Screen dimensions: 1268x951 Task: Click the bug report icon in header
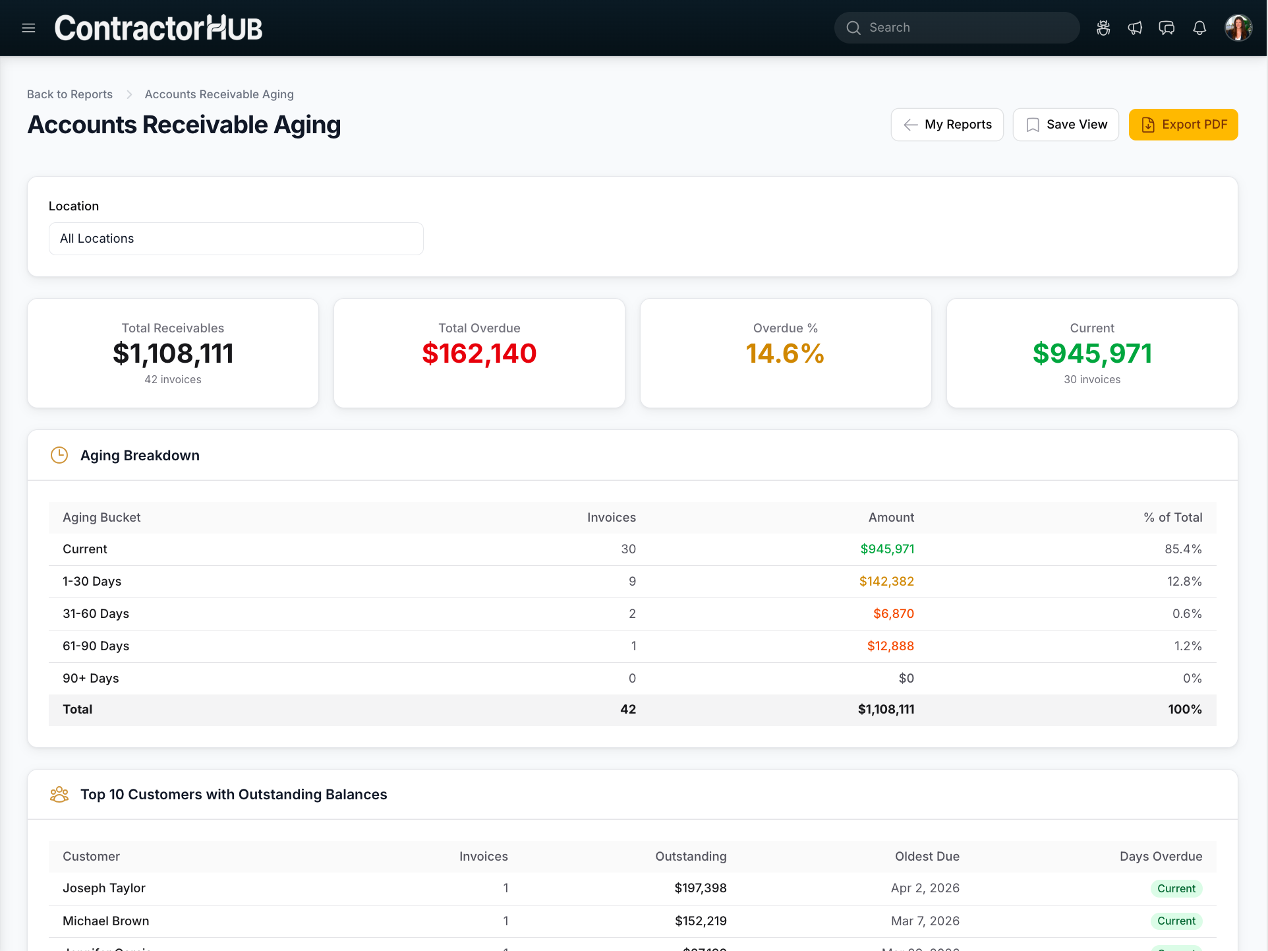coord(1103,28)
